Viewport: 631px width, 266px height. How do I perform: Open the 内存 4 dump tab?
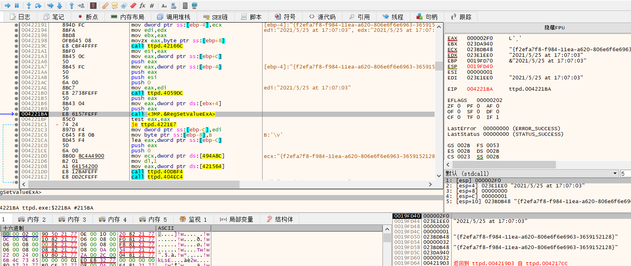tap(113, 219)
